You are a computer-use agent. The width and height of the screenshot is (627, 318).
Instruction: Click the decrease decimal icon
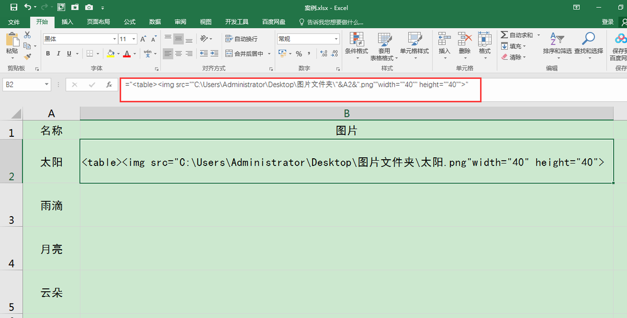point(335,53)
